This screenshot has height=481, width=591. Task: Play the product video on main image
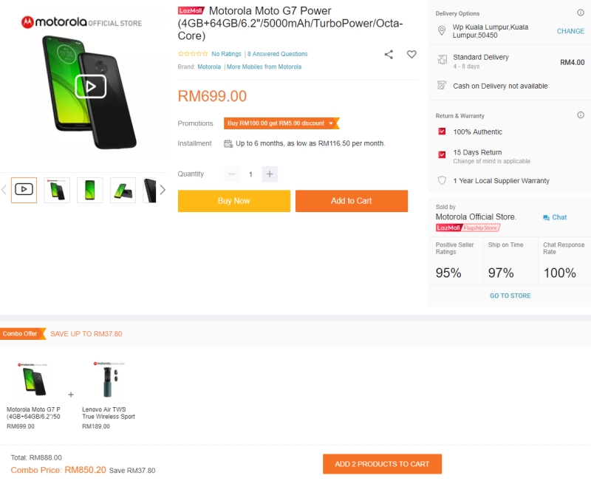point(90,86)
